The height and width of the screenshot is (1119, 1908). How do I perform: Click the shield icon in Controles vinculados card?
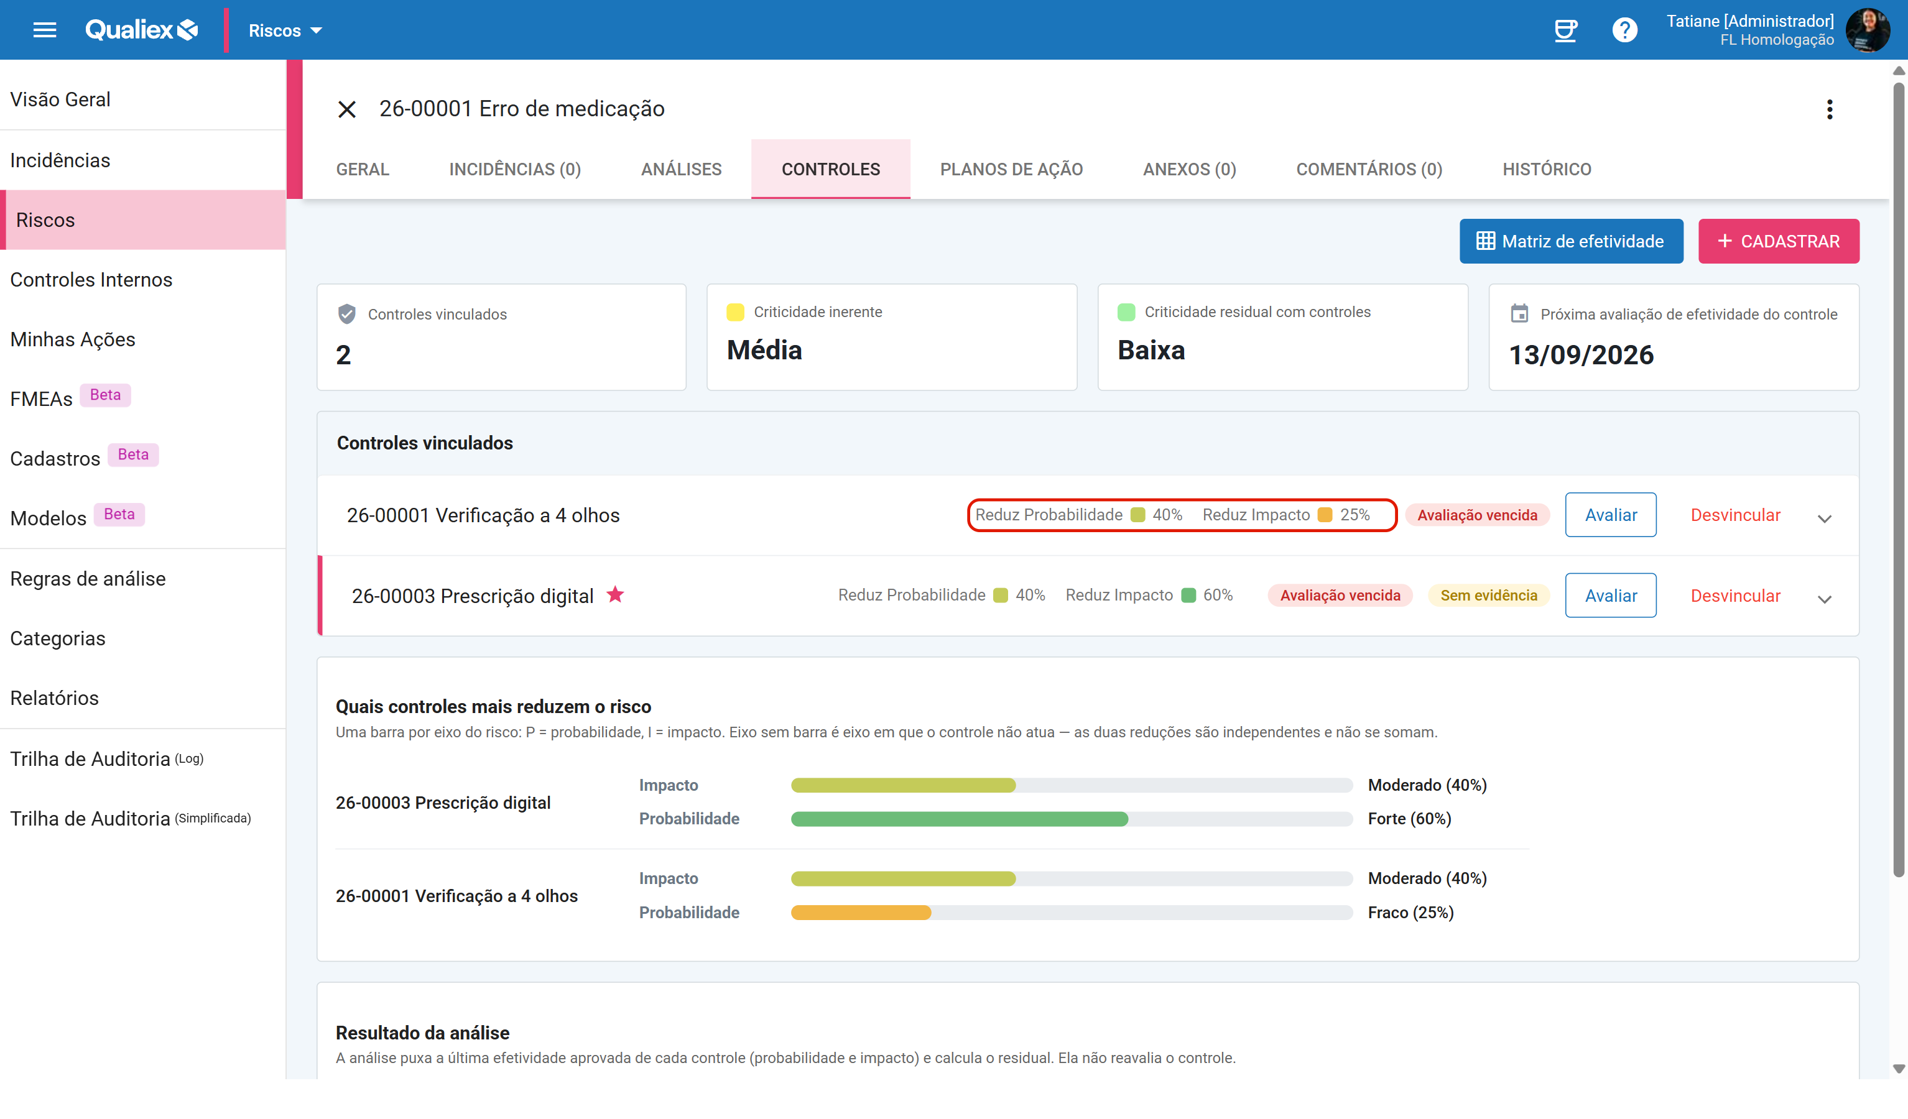point(347,313)
